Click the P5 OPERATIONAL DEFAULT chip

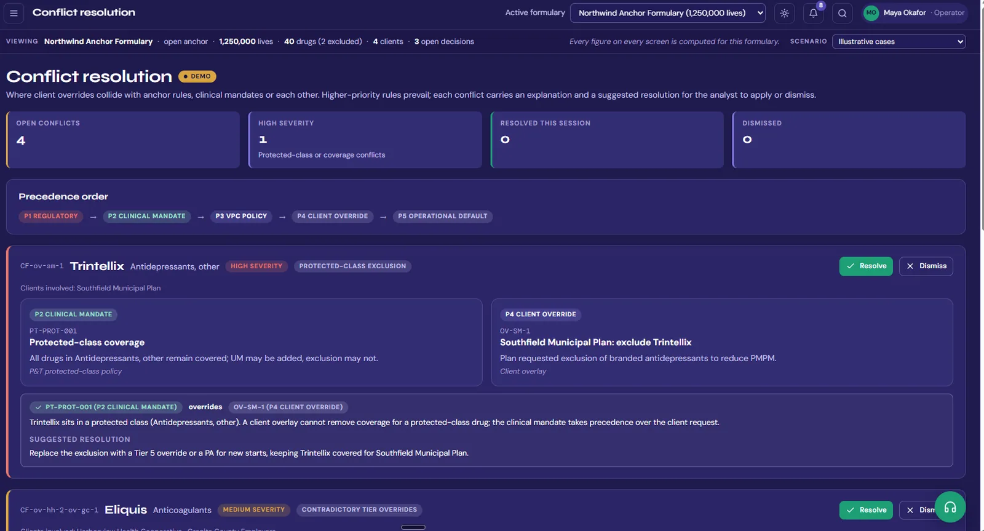pyautogui.click(x=442, y=216)
